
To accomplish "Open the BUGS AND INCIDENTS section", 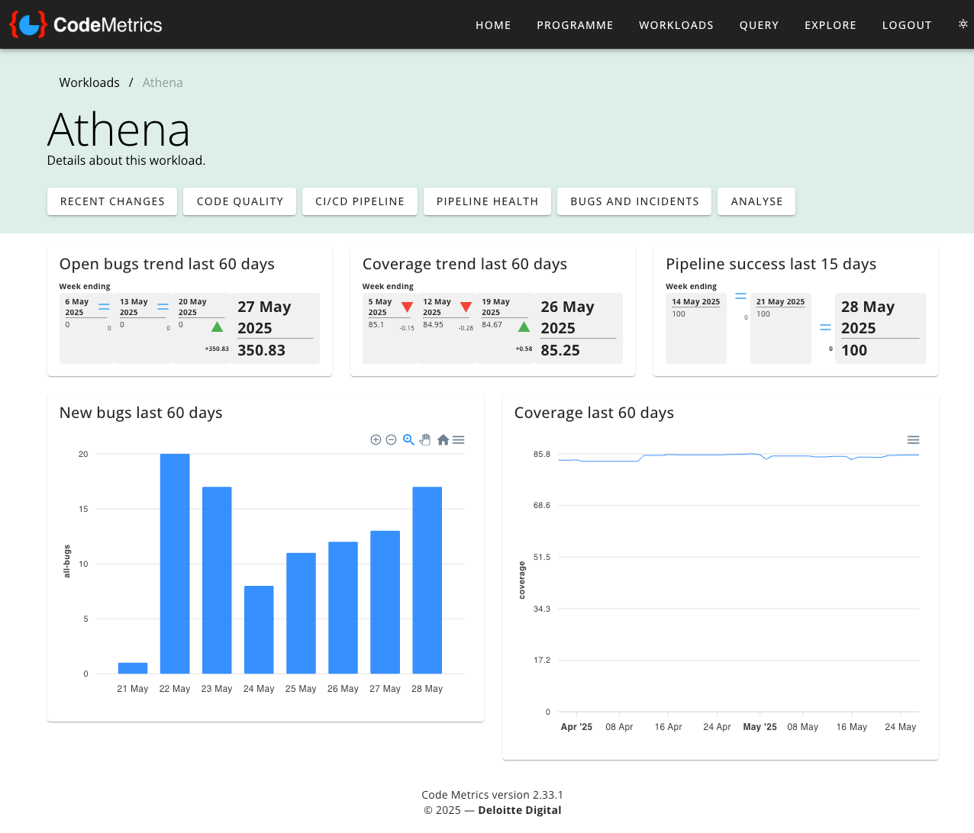I will tap(634, 201).
